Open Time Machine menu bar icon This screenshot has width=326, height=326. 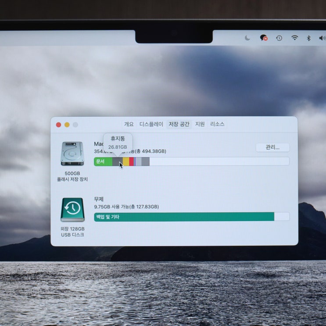pyautogui.click(x=279, y=38)
